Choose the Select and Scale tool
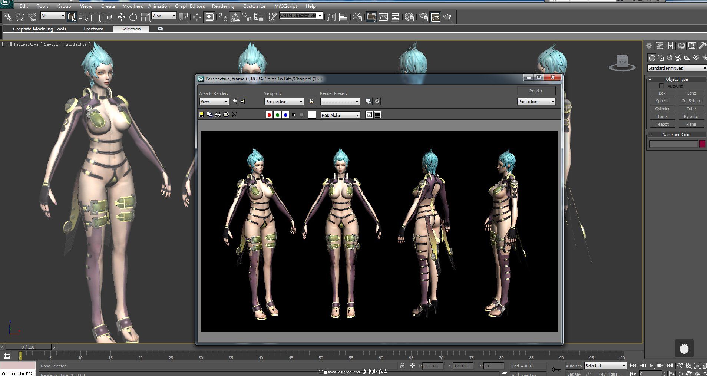707x376 pixels. pyautogui.click(x=145, y=17)
